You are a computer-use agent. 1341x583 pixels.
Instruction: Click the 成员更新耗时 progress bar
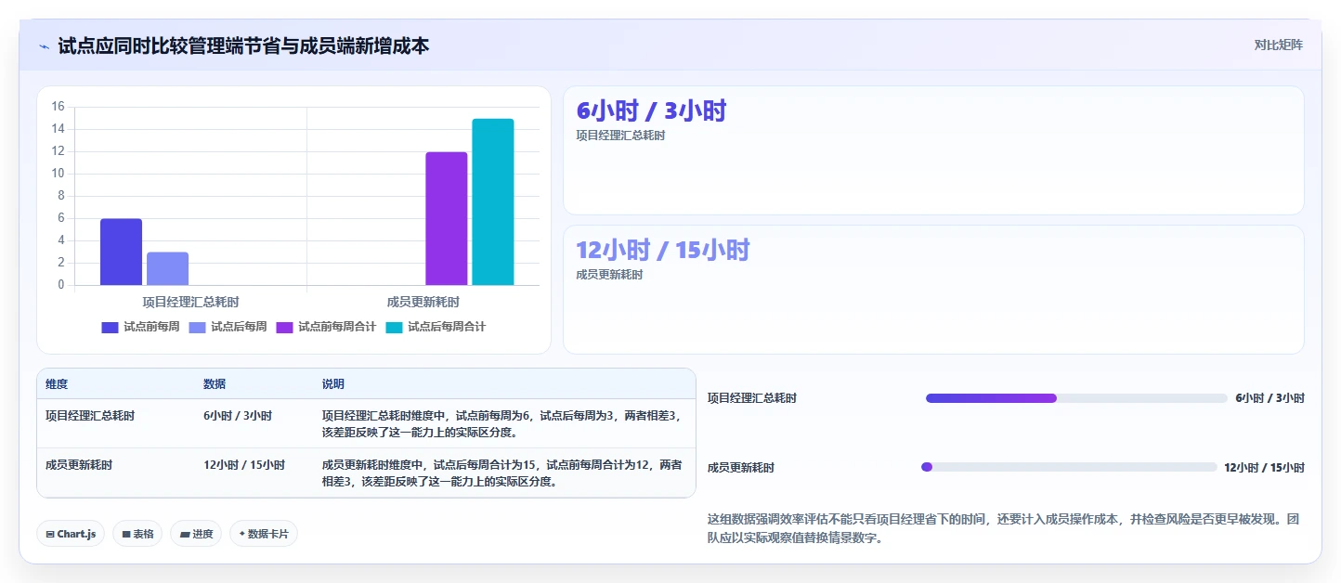point(1069,467)
